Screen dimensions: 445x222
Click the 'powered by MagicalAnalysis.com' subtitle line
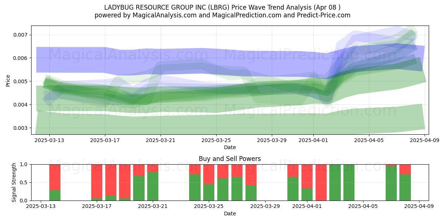point(222,15)
